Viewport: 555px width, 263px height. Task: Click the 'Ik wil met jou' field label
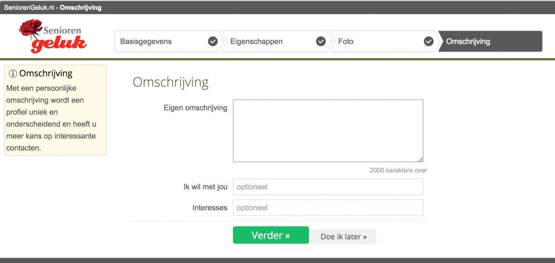coord(205,187)
